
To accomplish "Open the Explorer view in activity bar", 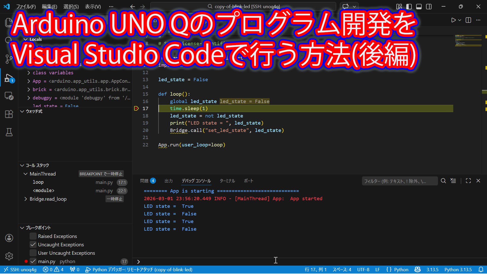I will tap(9, 23).
